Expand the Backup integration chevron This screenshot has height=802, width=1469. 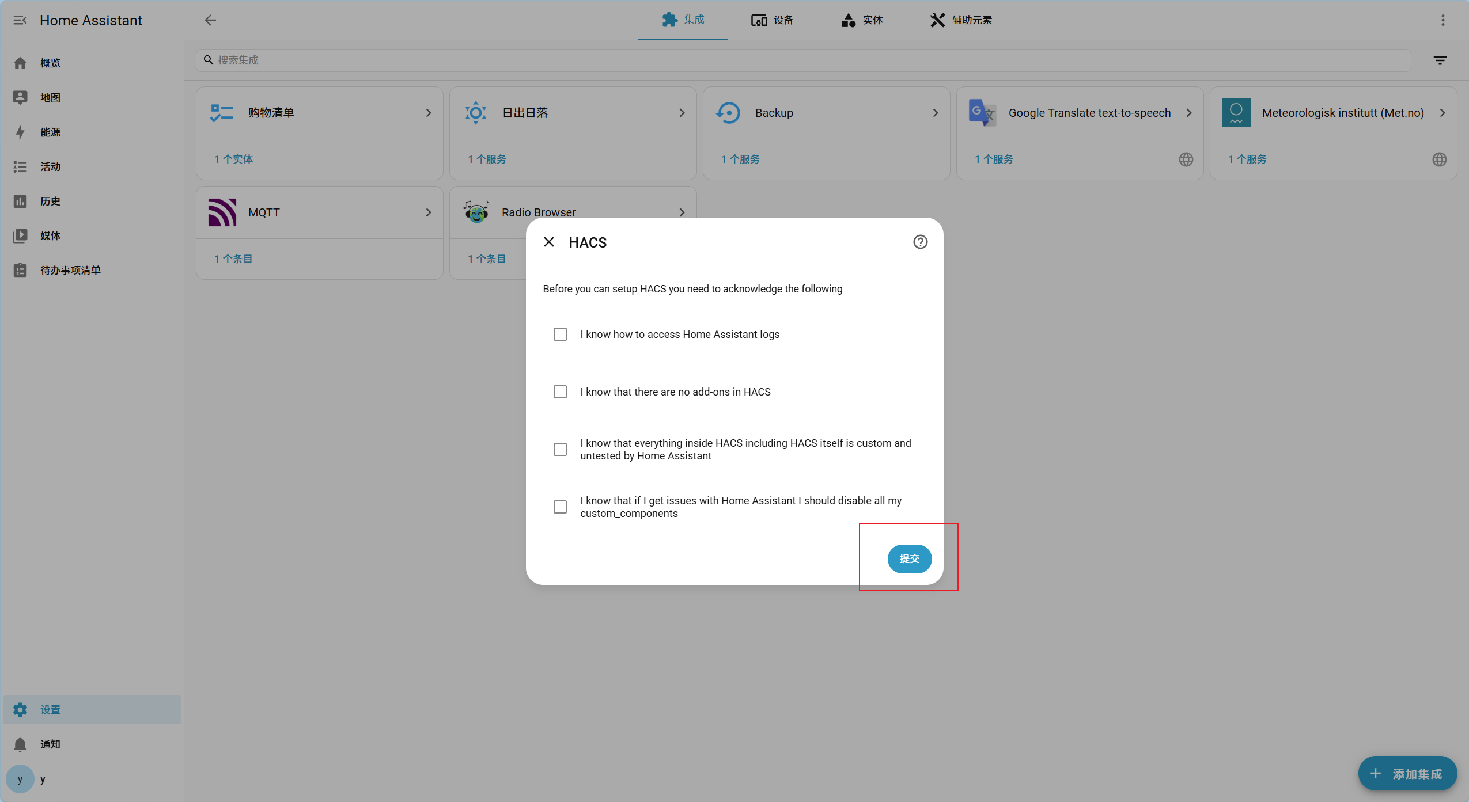tap(935, 113)
